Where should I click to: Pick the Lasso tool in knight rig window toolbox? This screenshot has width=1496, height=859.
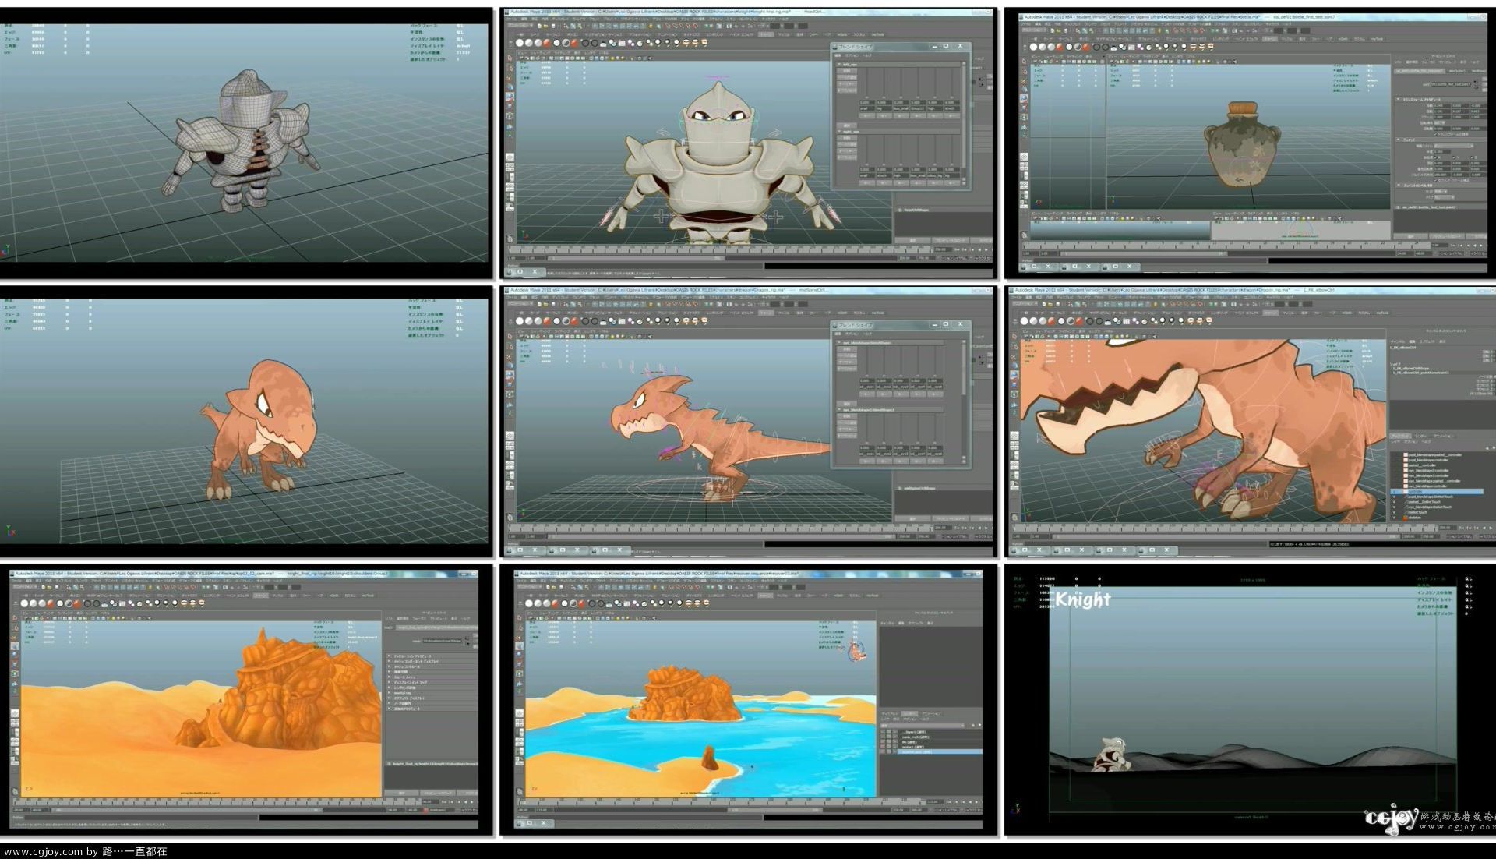[x=510, y=68]
